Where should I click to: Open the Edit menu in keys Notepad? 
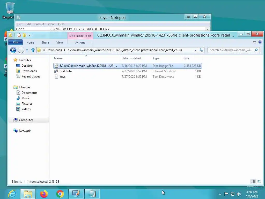click(x=28, y=24)
